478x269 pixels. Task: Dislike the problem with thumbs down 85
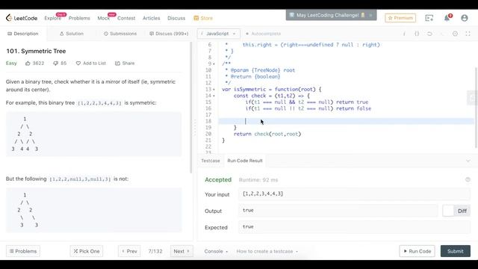tap(60, 63)
